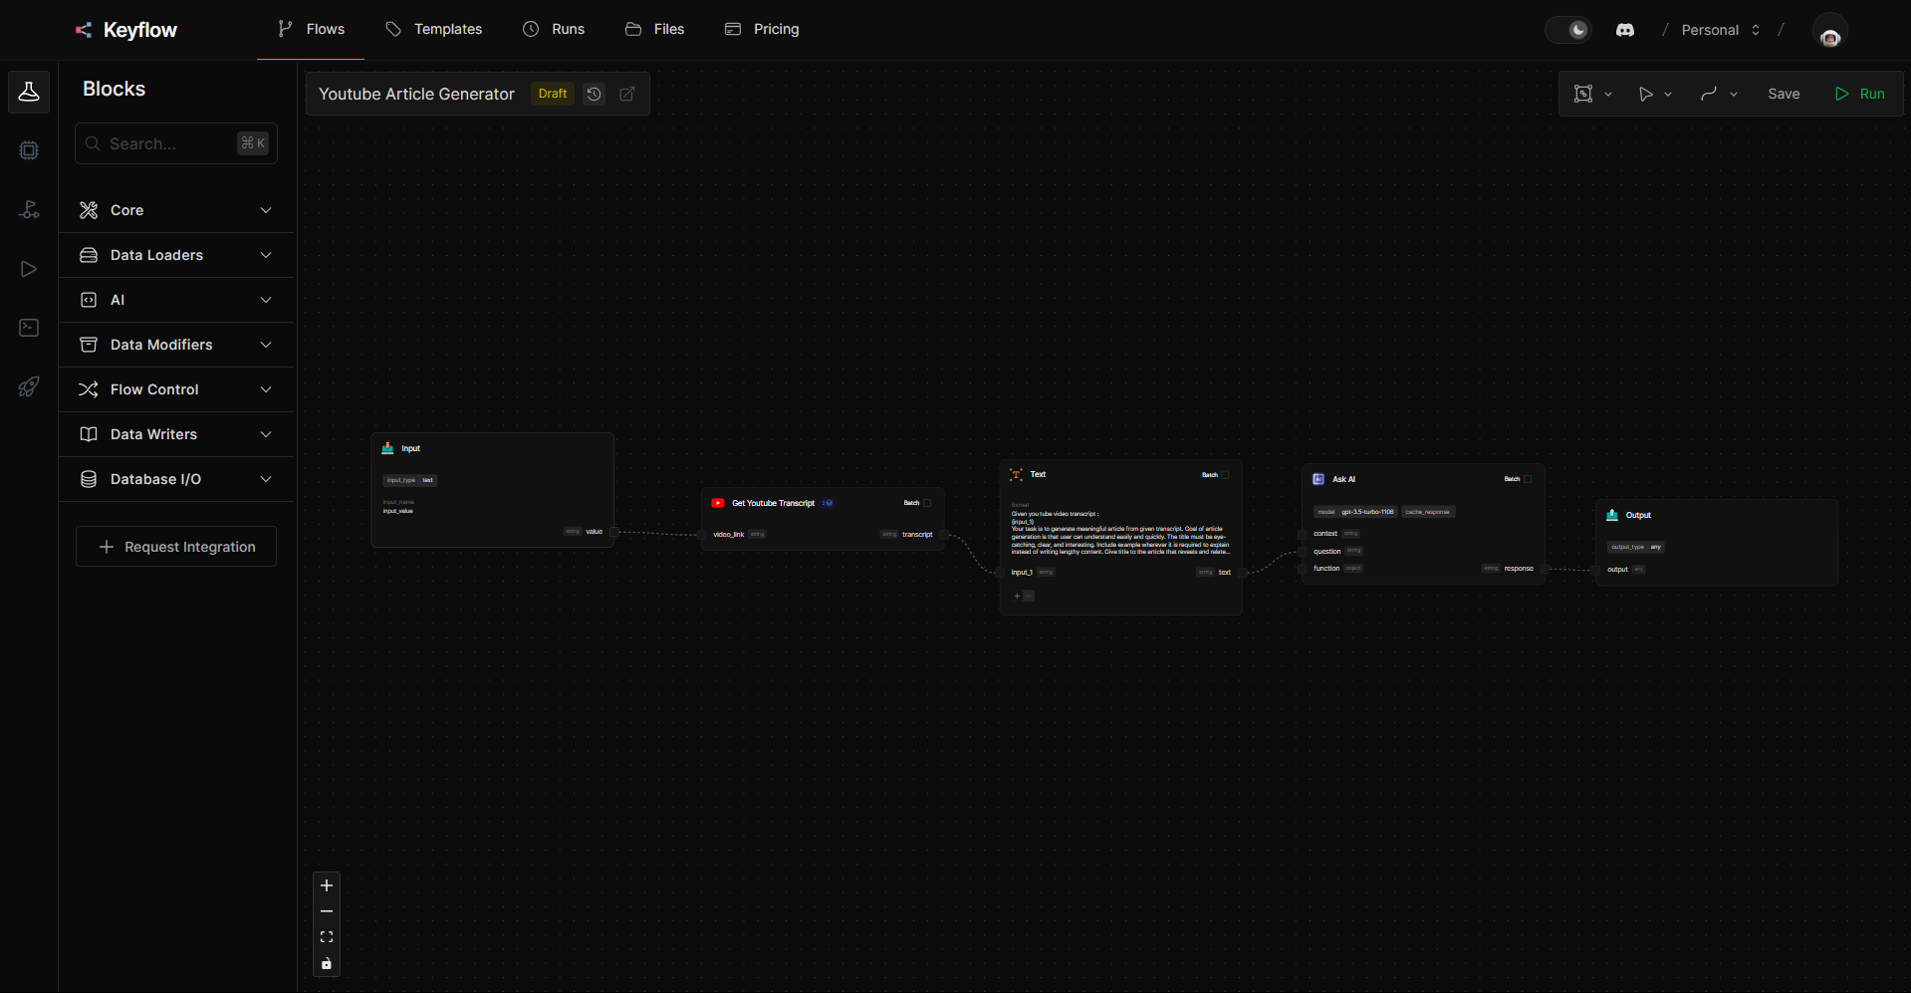Viewport: 1911px width, 993px height.
Task: Click the Draft status badge
Action: [x=553, y=94]
